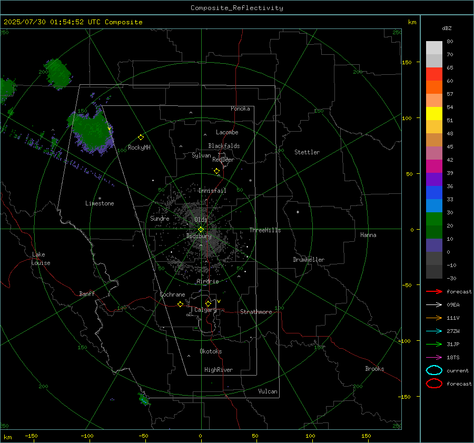Pick the magenta swatch between 42 and 39 dBZ
The width and height of the screenshot is (474, 443).
pos(434,166)
